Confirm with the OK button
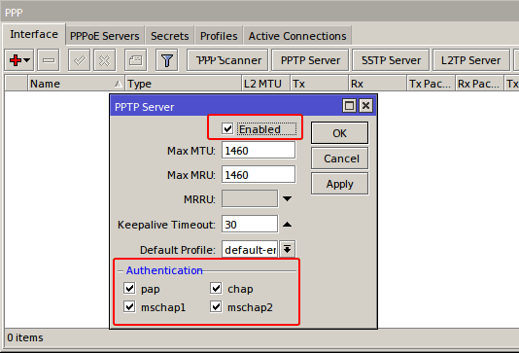Screen dimensions: 519x353 [x=339, y=133]
